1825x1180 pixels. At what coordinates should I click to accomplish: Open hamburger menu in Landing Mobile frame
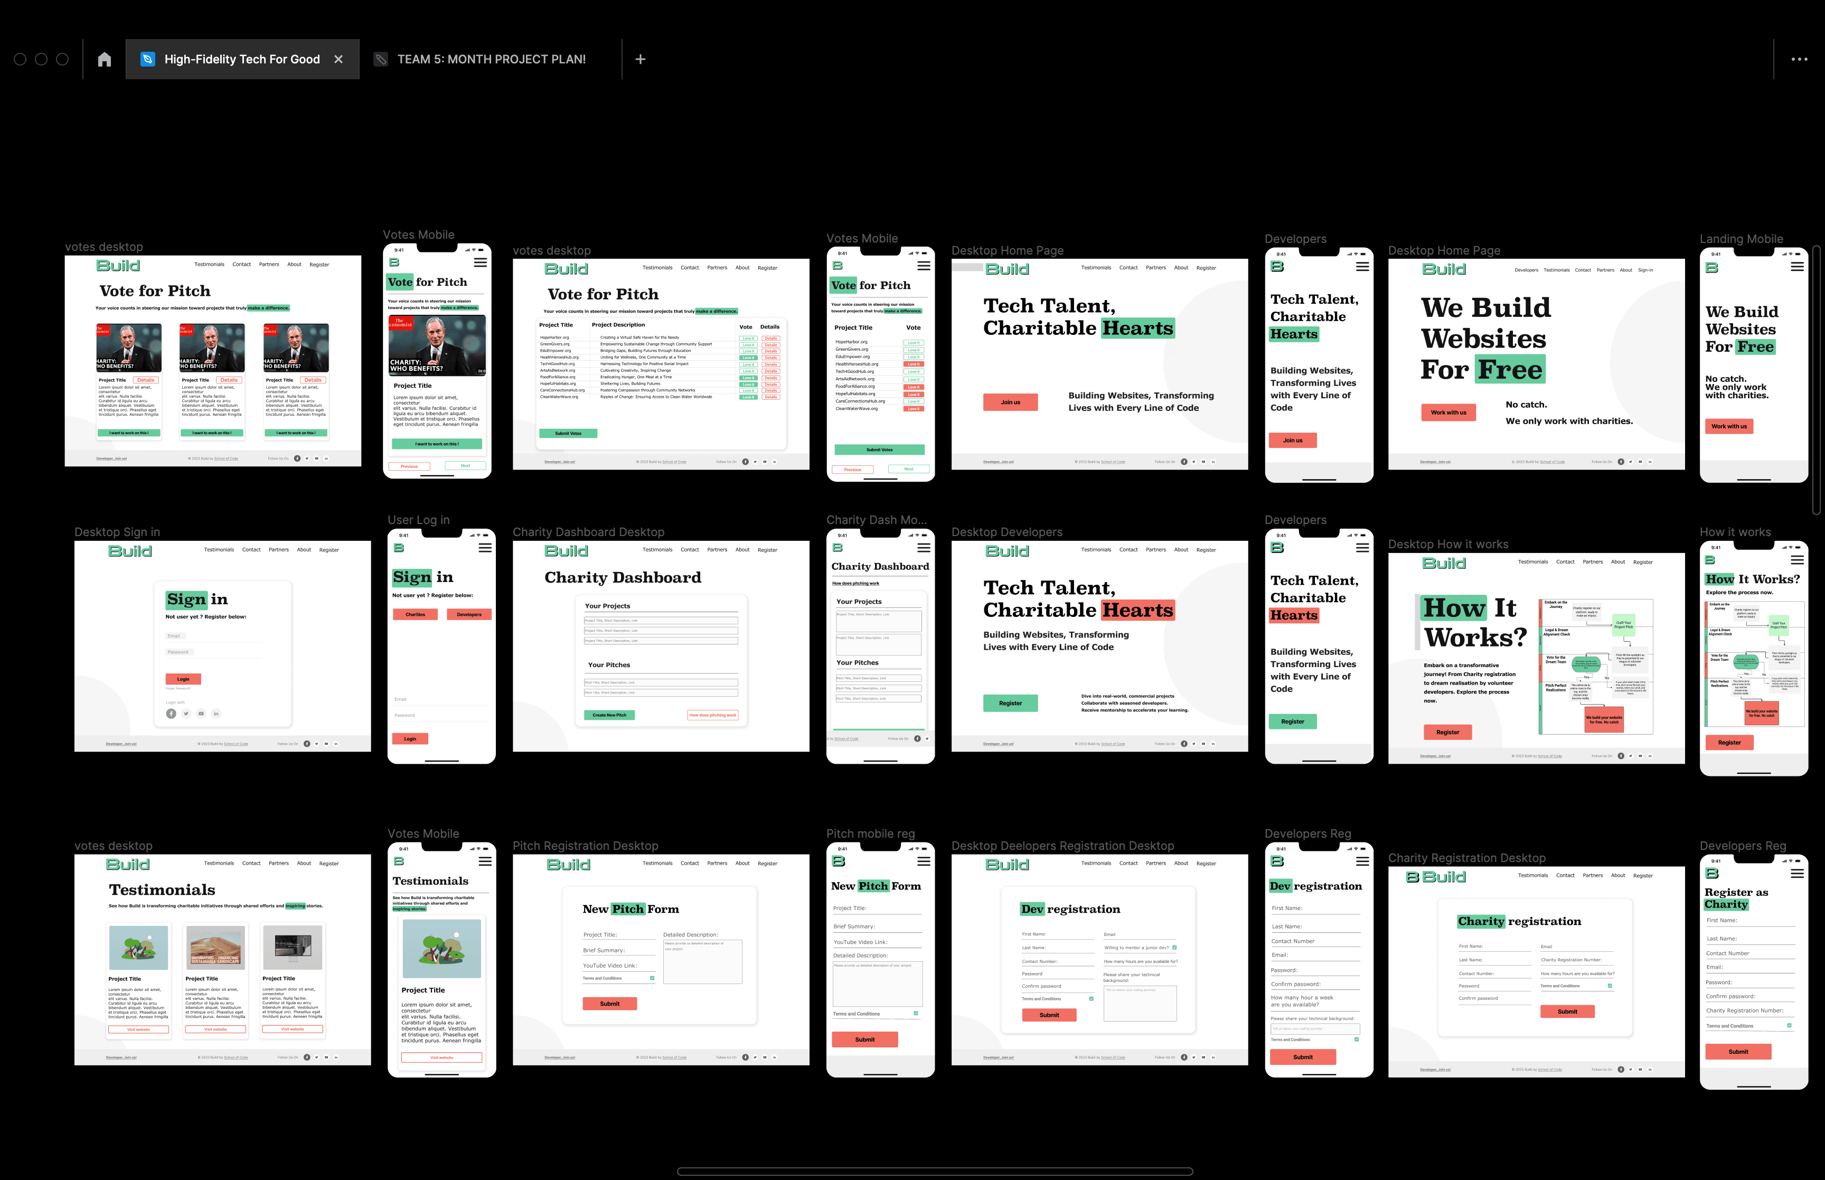coord(1796,267)
